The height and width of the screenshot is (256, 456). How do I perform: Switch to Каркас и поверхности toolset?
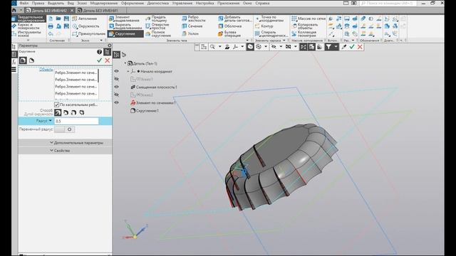pos(28,26)
